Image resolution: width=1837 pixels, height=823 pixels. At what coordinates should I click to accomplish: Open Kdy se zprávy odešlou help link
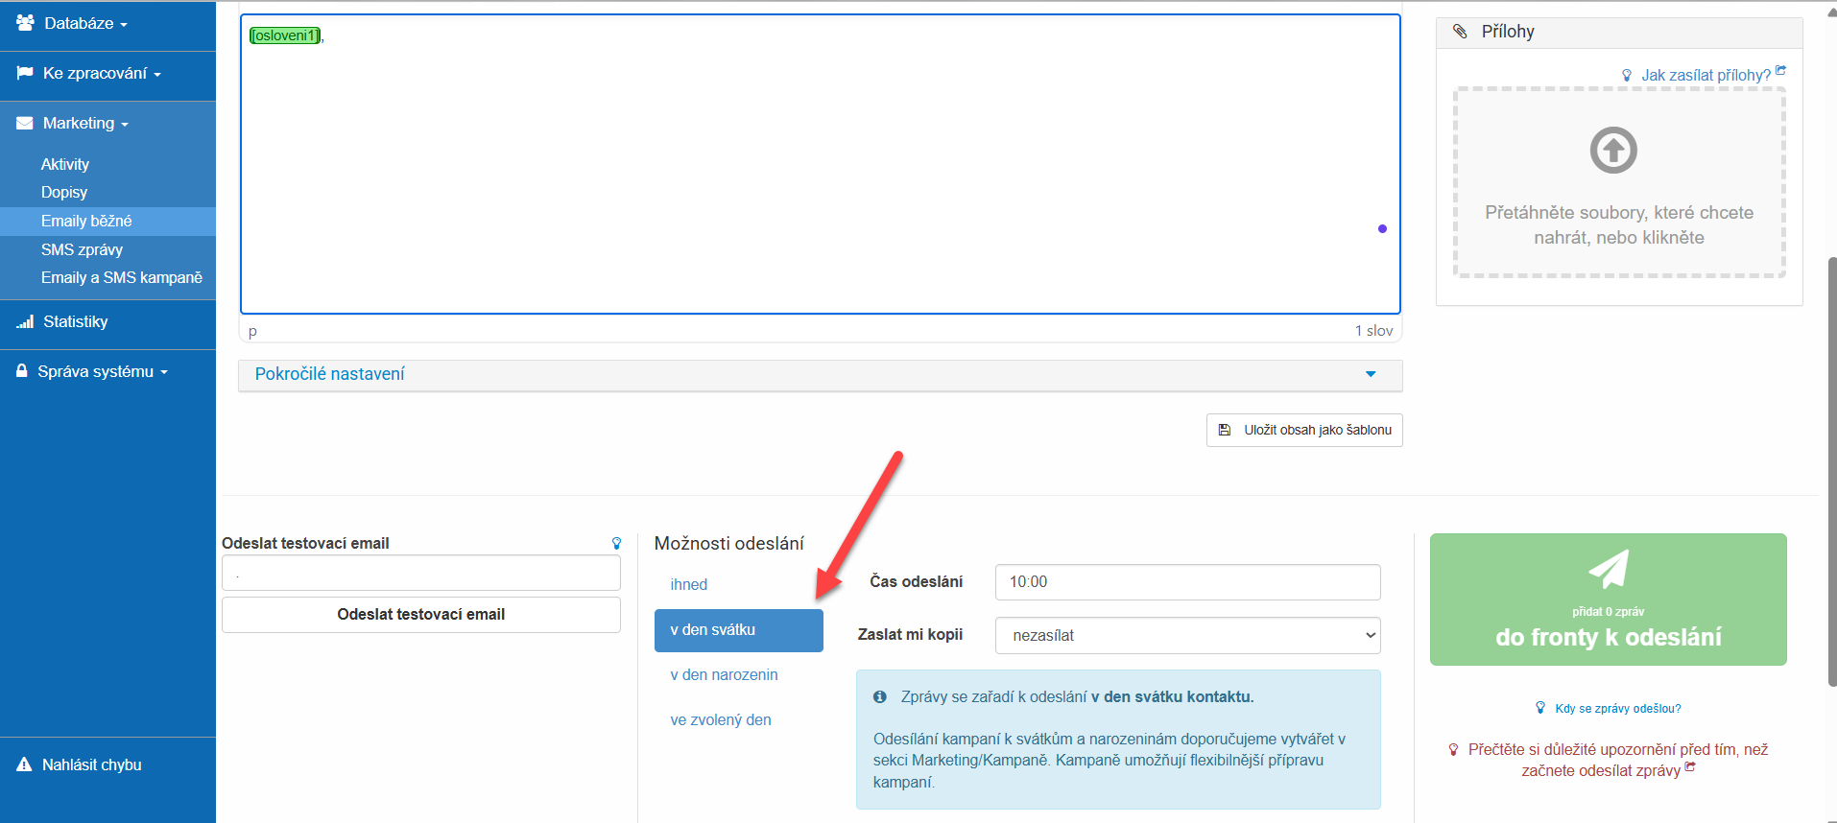pyautogui.click(x=1618, y=709)
